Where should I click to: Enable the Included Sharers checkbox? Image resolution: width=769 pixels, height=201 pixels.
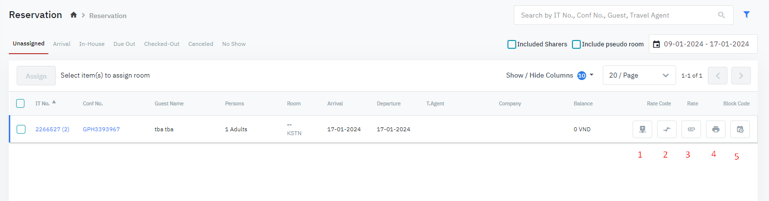(512, 44)
